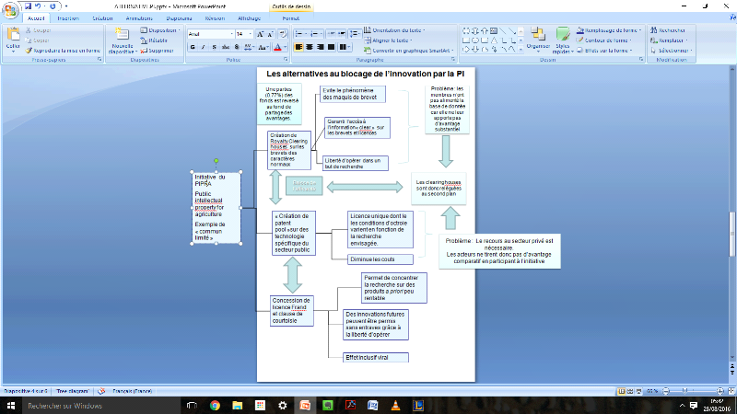Click the Save icon in quick access toolbar
Viewport: 737px width, 414px height.
(27, 5)
